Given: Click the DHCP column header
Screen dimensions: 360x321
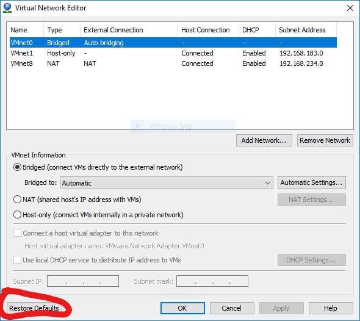Looking at the screenshot, I should point(257,30).
